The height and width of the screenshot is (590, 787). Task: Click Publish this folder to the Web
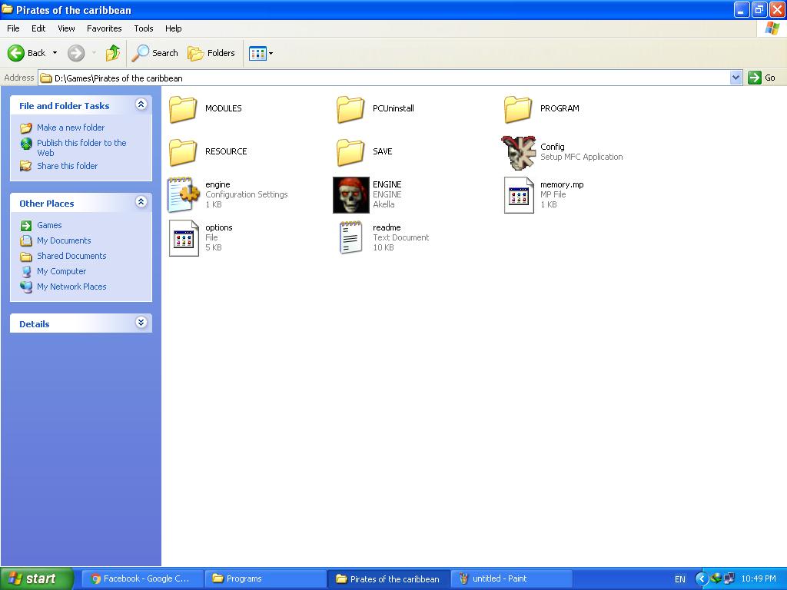pos(81,147)
